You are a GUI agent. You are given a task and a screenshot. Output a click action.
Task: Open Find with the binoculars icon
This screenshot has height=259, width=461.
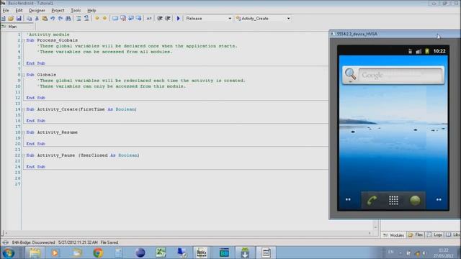coord(68,19)
